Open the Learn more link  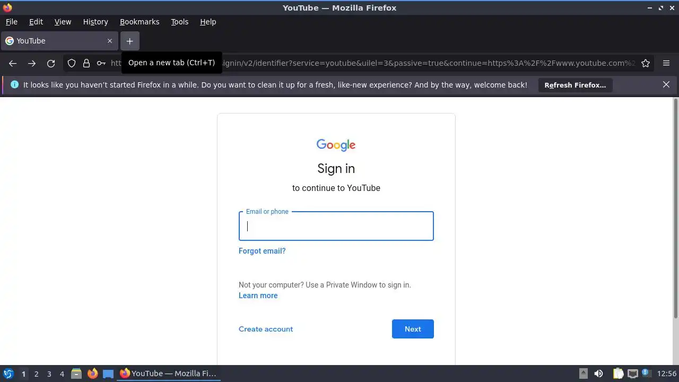pos(258,296)
